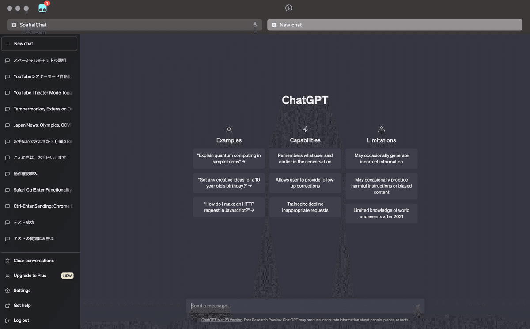Click the logout arrow icon

[x=7, y=321]
